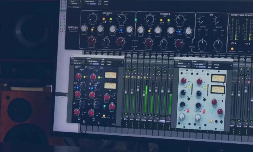Toggle Channel B yellow LED beside Gain knob
Viewport: 253px width, 152px height.
pos(149,31)
